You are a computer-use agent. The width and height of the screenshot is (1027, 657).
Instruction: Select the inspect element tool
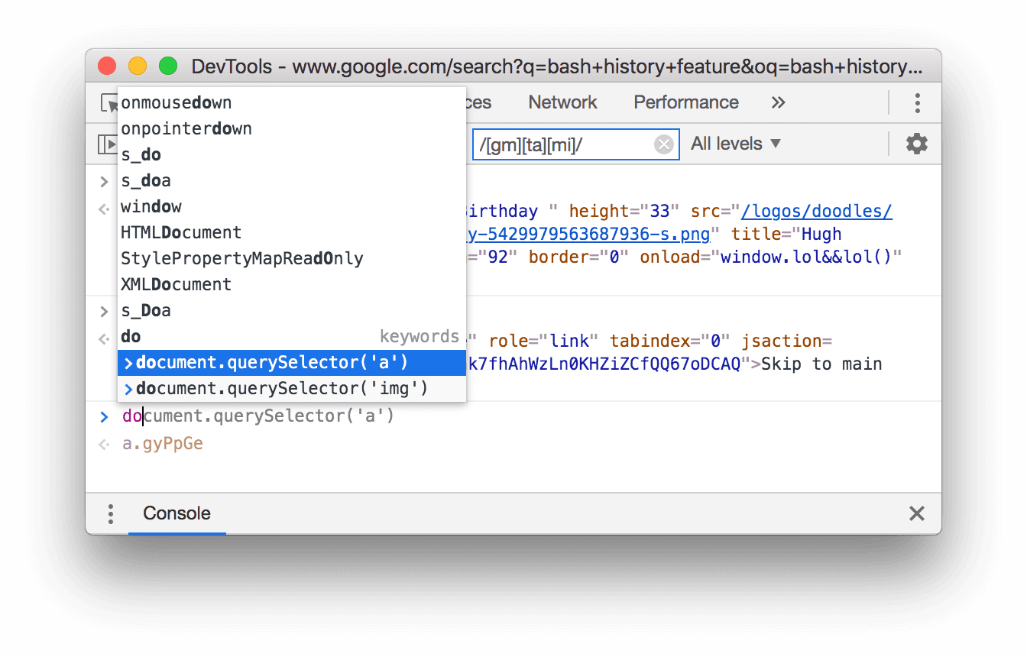click(108, 102)
